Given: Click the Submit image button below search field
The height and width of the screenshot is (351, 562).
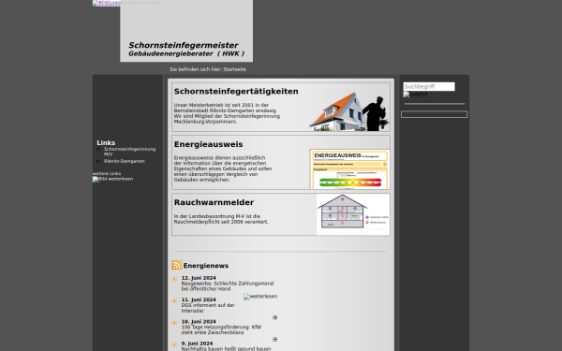Looking at the screenshot, I should coord(415,95).
